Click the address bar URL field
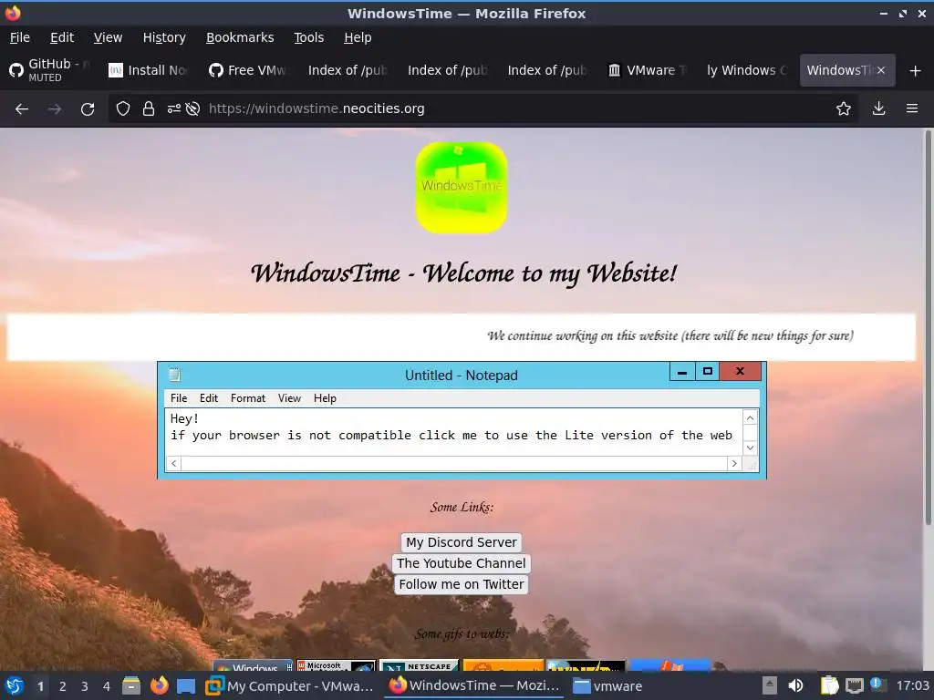Screen dimensions: 934x700 coord(483,109)
